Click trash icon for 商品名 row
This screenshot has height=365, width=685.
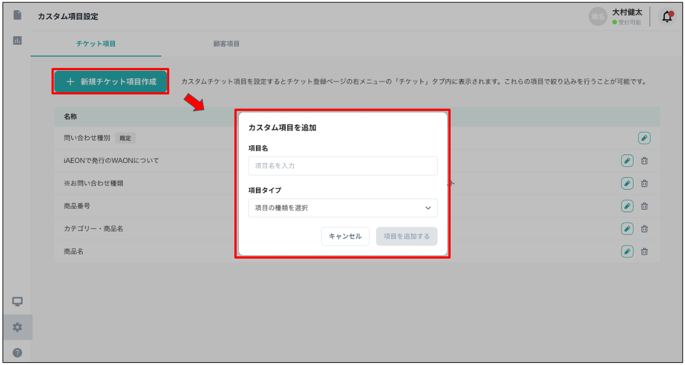click(x=644, y=252)
